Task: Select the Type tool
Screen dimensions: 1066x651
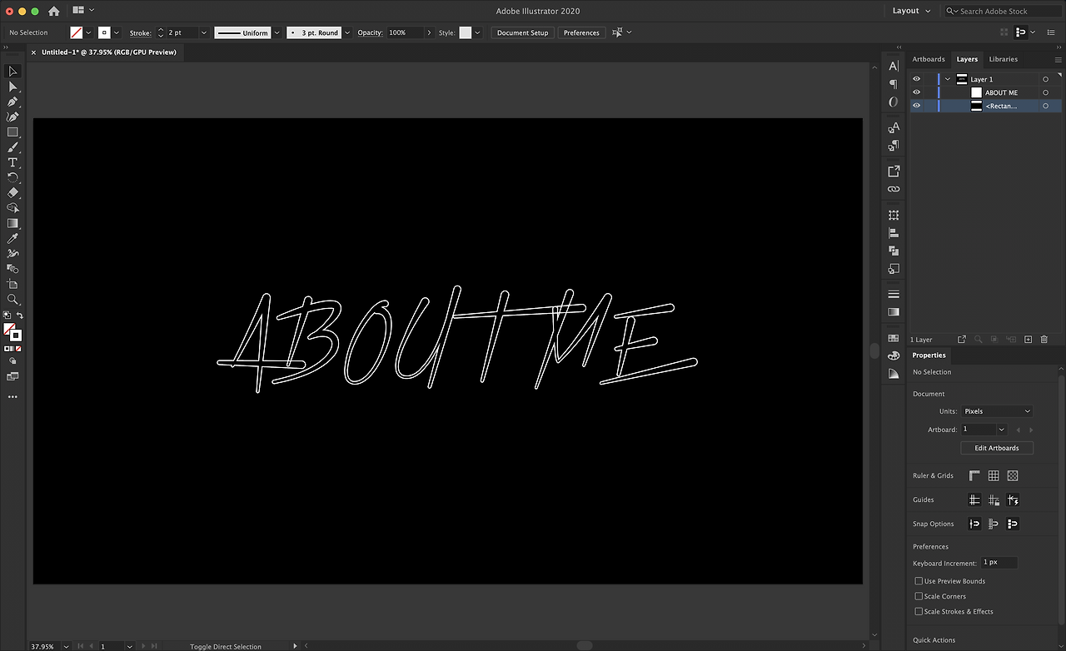Action: pyautogui.click(x=12, y=162)
